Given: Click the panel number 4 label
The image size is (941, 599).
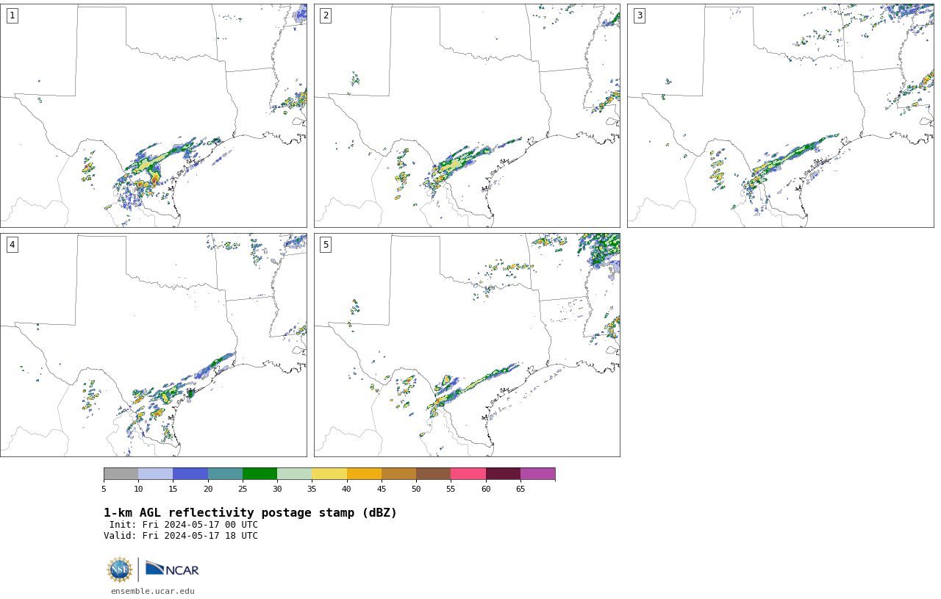Looking at the screenshot, I should [x=12, y=245].
